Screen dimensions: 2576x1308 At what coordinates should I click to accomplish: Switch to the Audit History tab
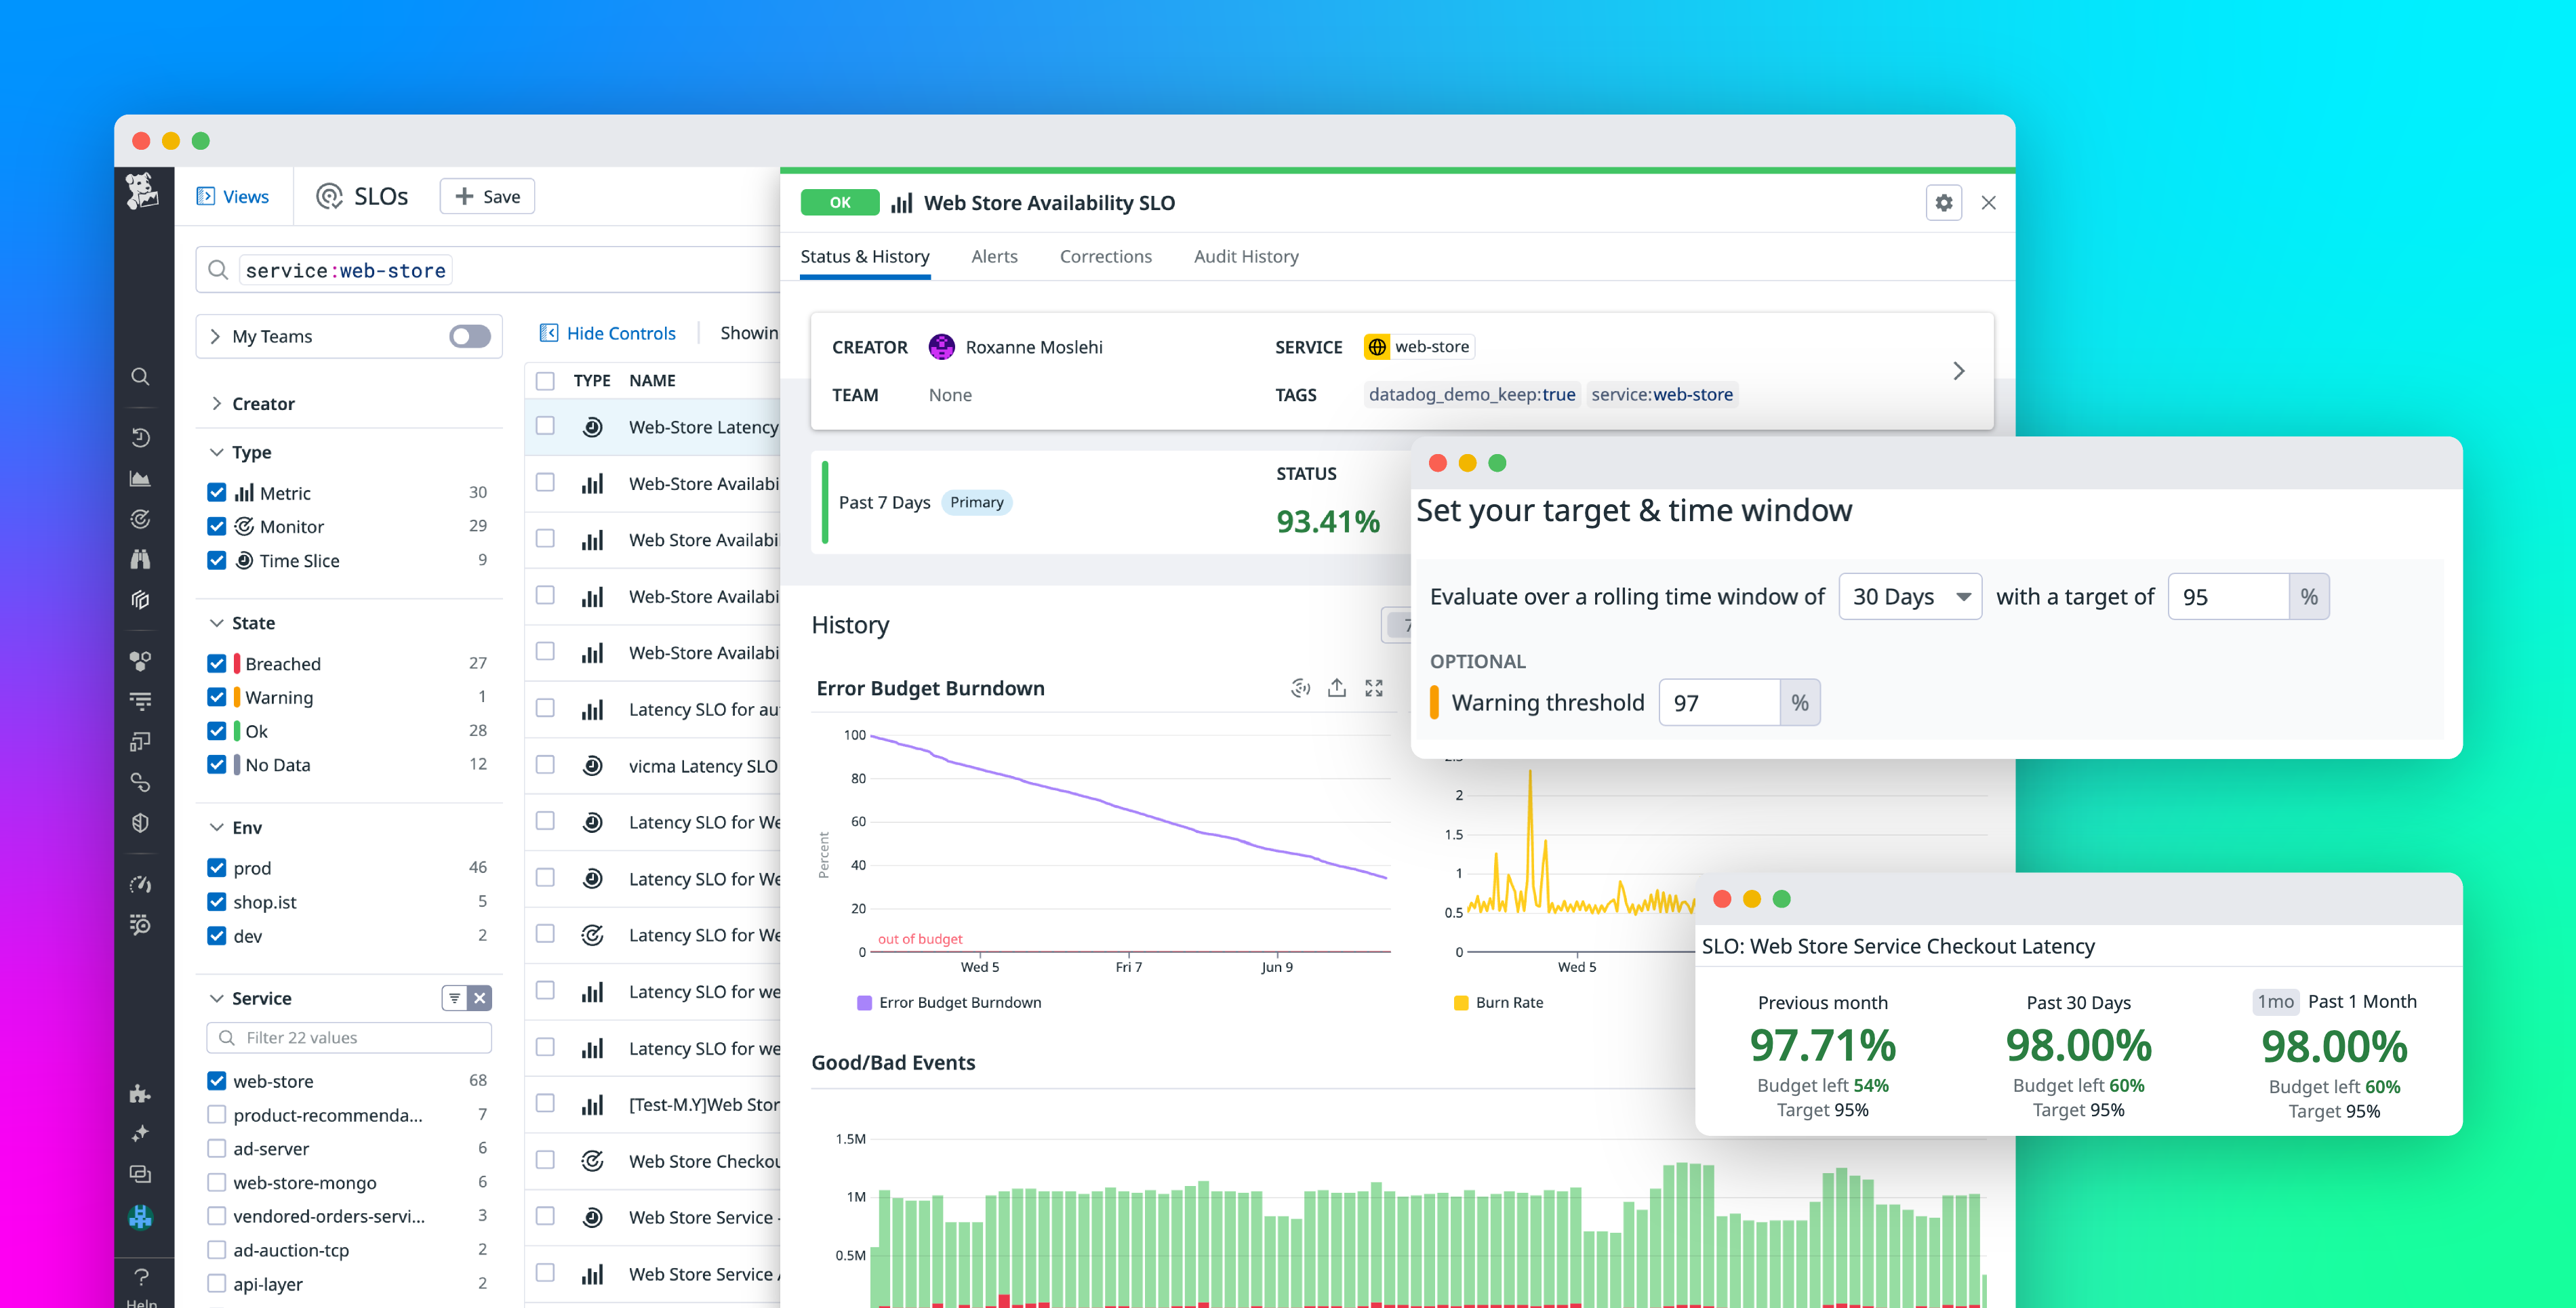tap(1245, 256)
